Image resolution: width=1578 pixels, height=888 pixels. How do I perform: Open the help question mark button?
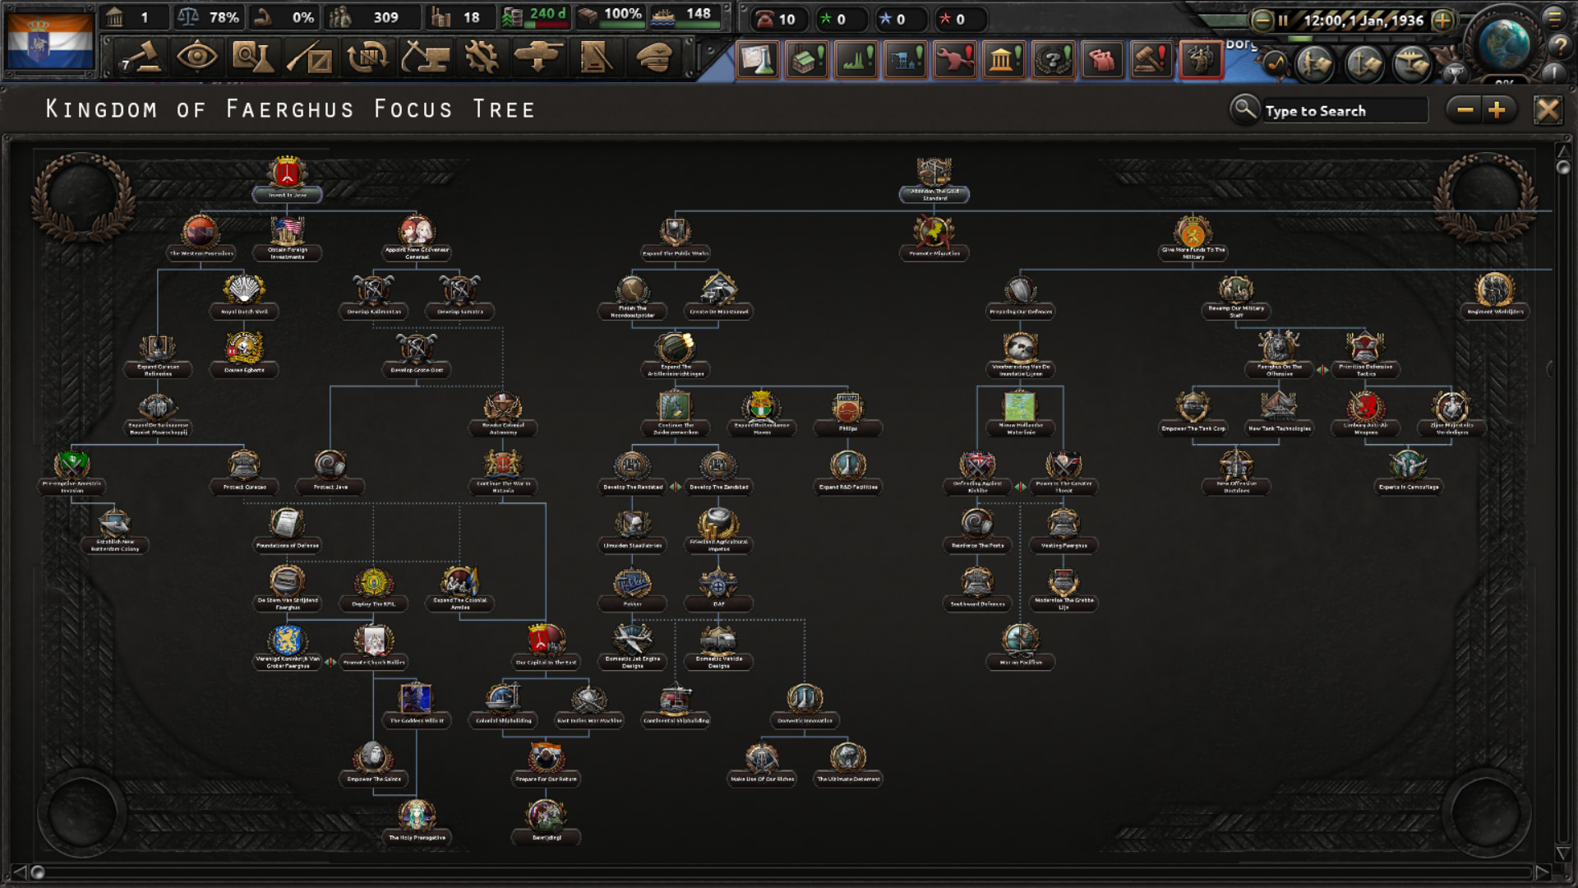click(1559, 48)
